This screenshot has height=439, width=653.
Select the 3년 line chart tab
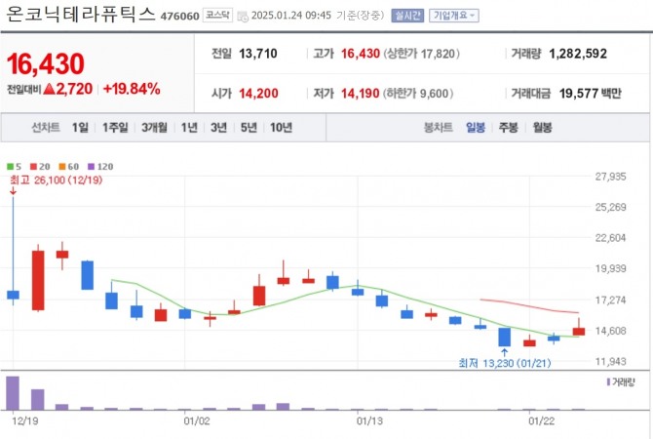[x=218, y=127]
